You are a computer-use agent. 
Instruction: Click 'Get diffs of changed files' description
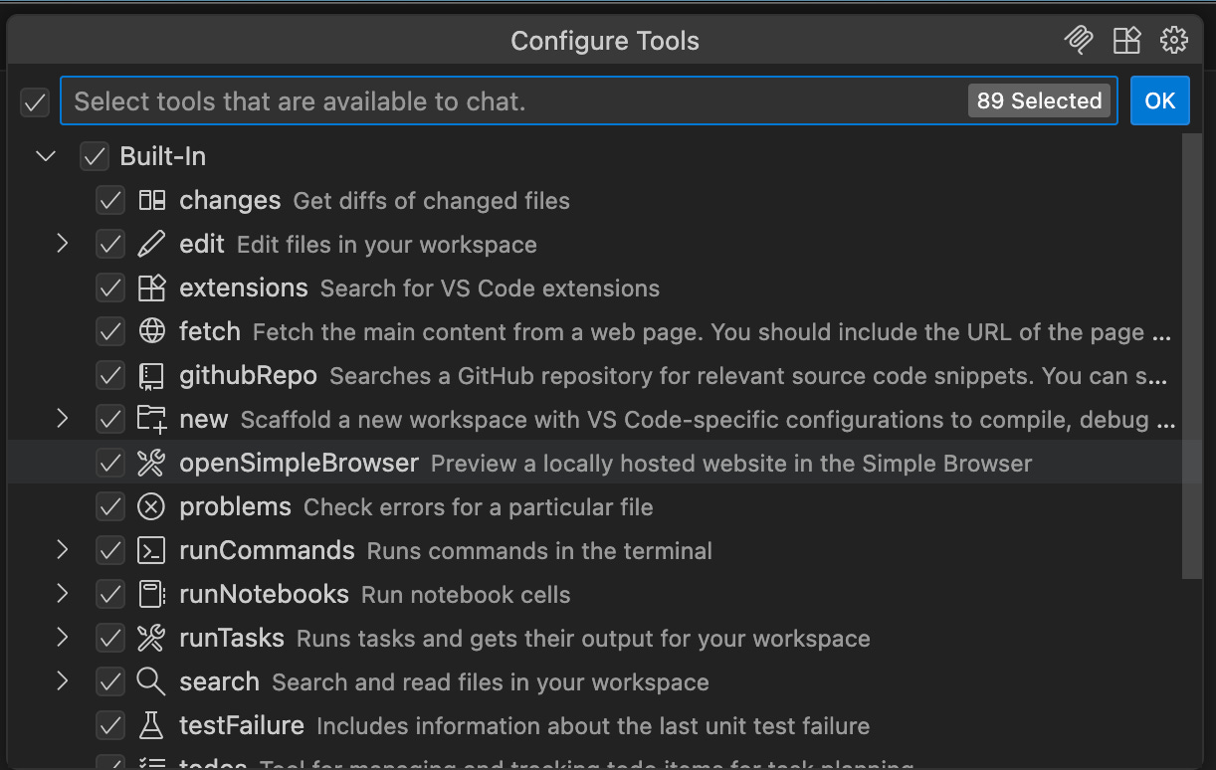432,201
